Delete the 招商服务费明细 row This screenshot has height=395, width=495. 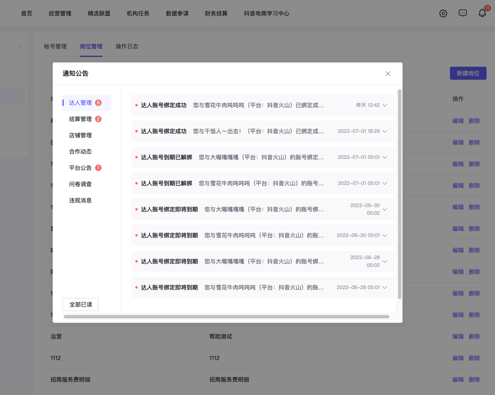pos(474,379)
